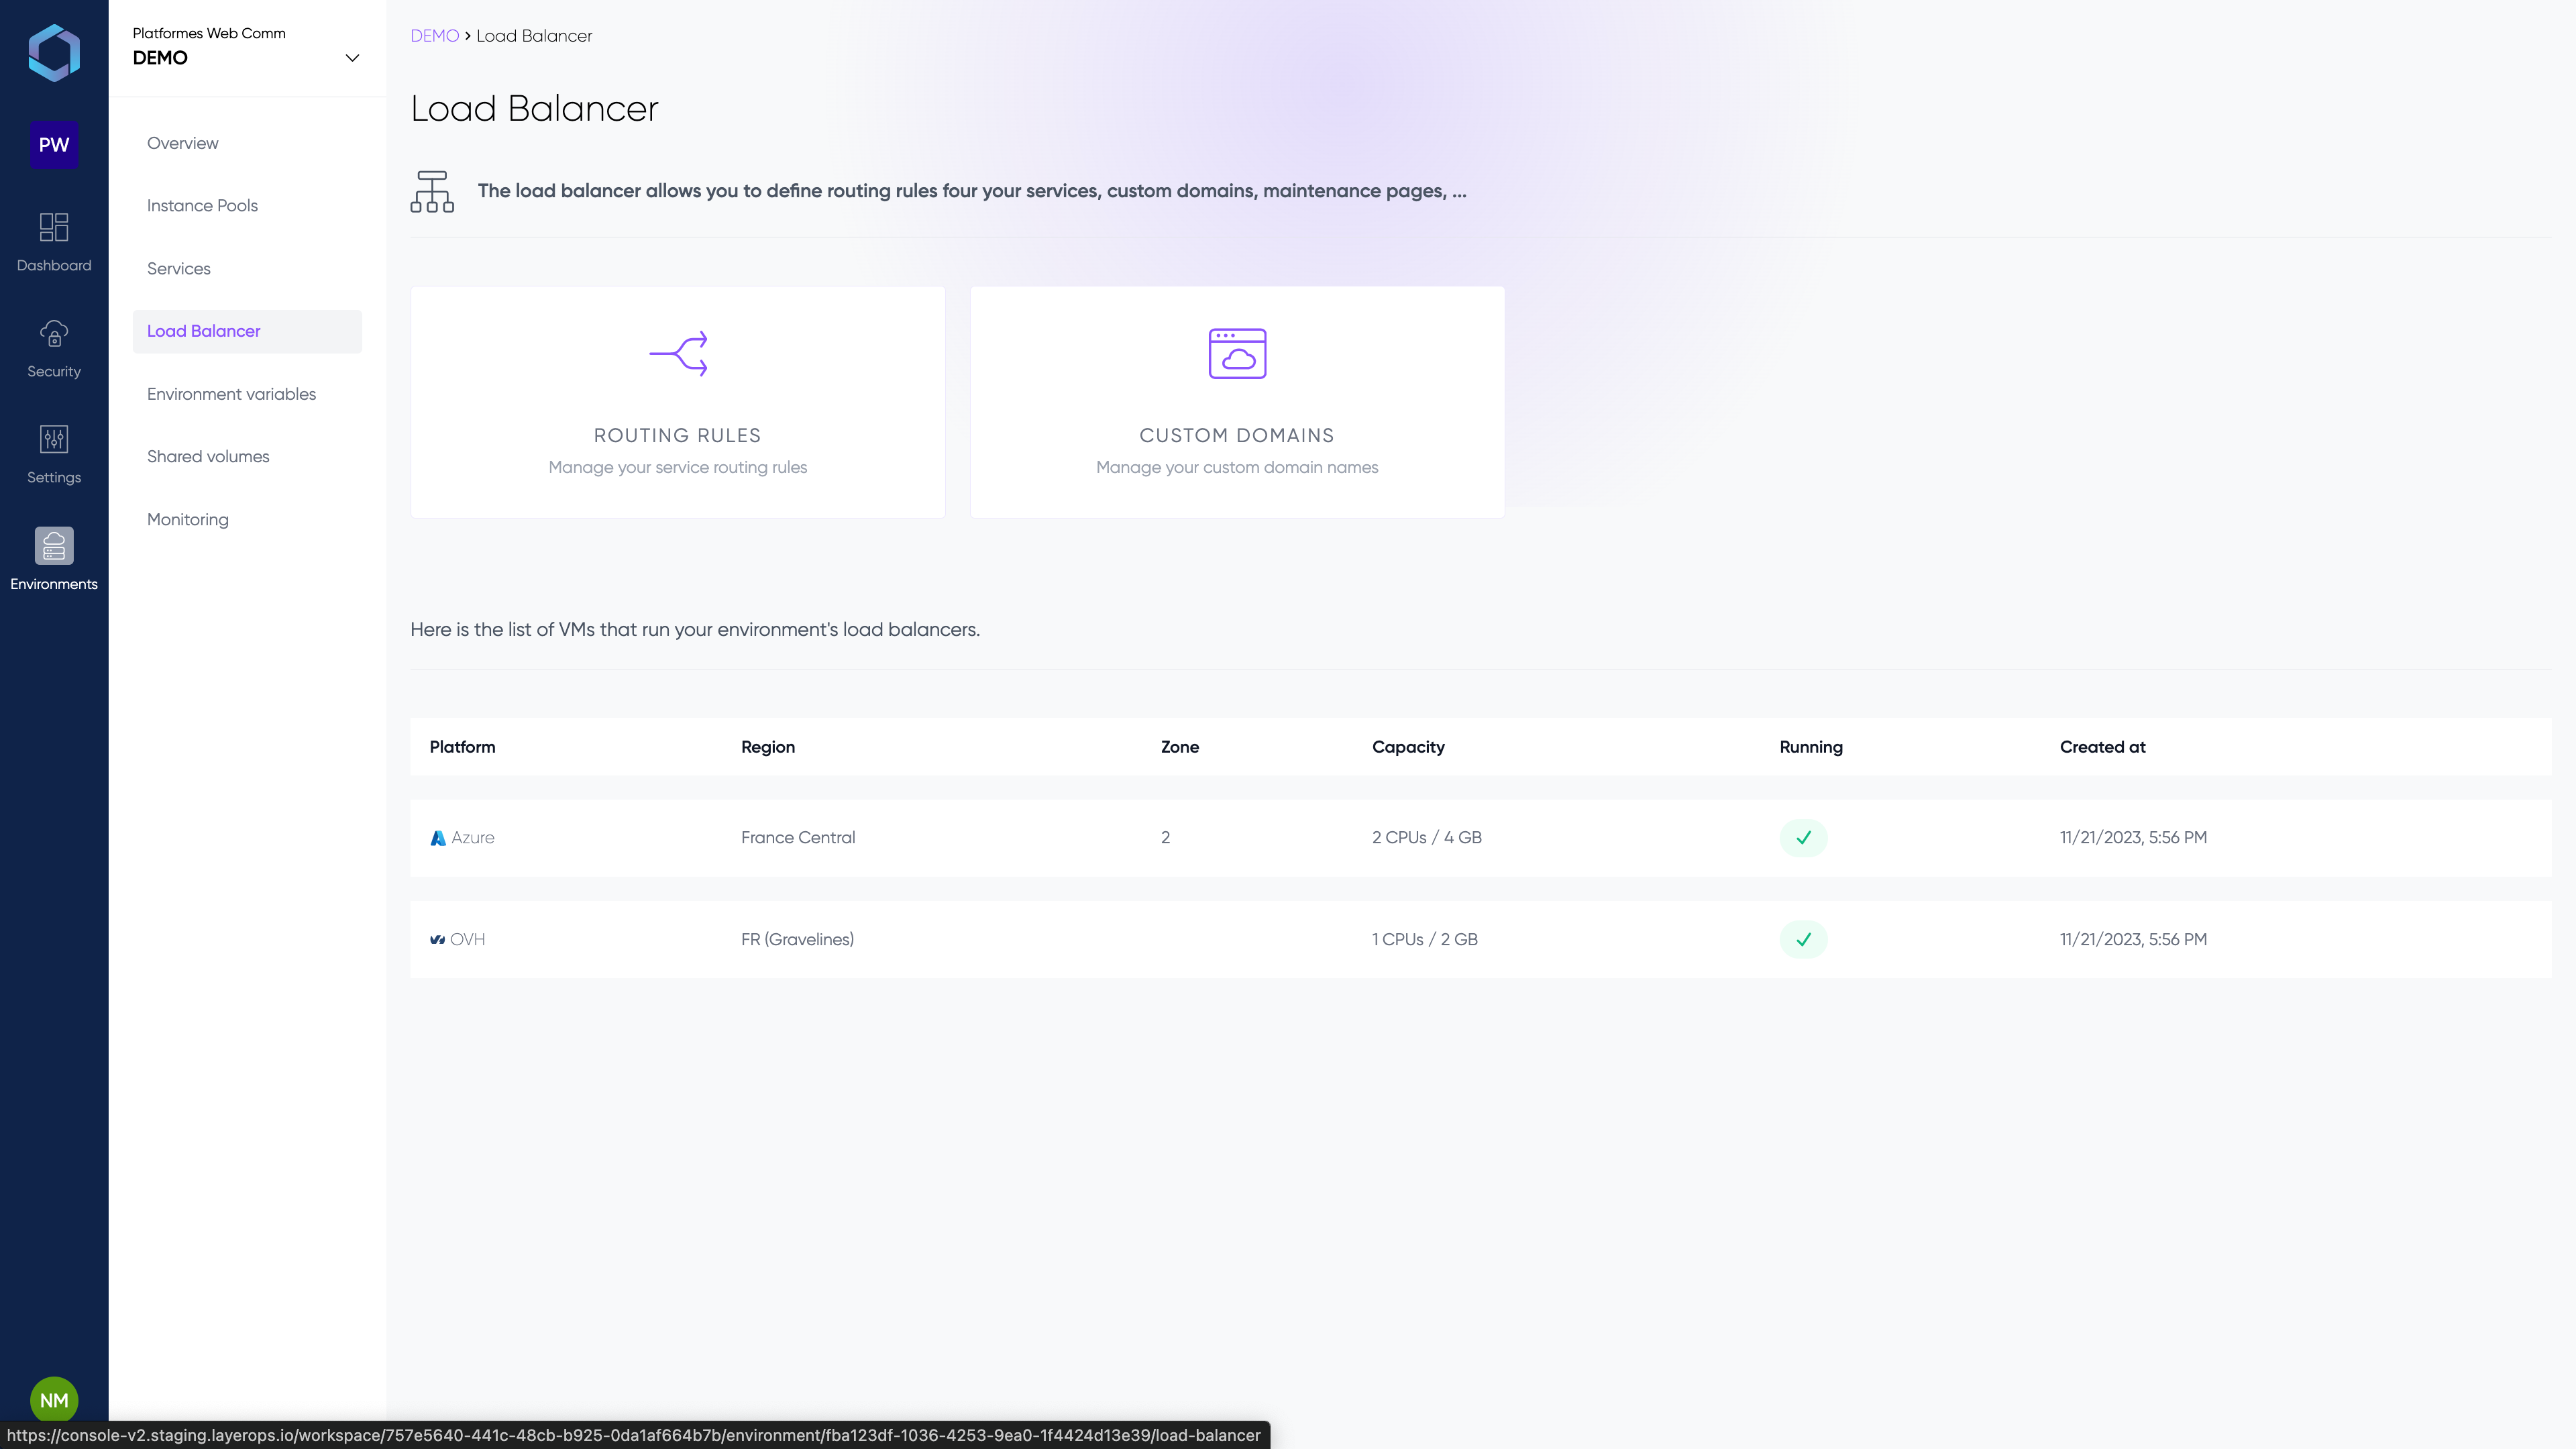Open the Monitoring page
This screenshot has width=2576, height=1449.
(x=188, y=520)
